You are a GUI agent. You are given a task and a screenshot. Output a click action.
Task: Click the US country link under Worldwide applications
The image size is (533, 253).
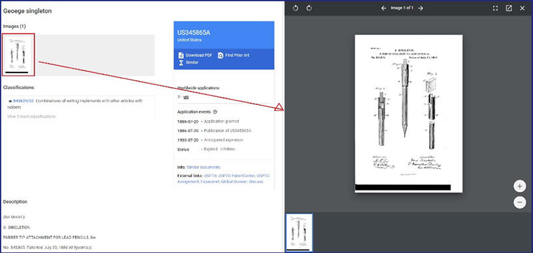click(x=186, y=97)
